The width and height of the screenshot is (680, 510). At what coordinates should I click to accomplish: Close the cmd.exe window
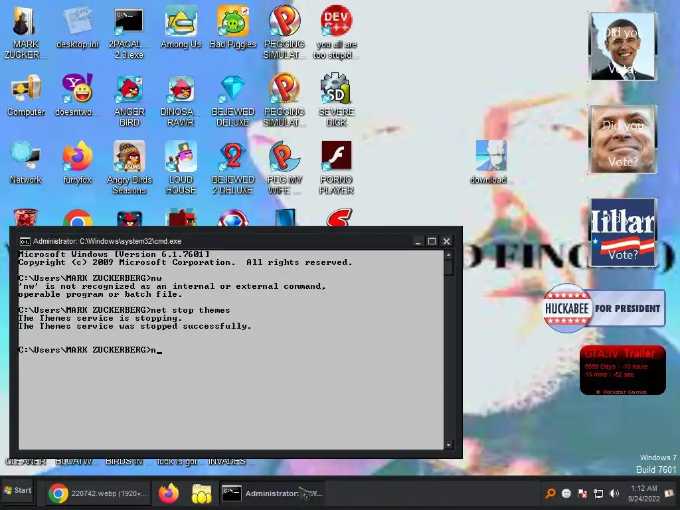point(447,242)
